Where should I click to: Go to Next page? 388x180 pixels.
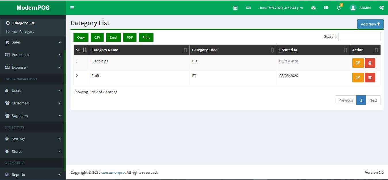coord(373,100)
